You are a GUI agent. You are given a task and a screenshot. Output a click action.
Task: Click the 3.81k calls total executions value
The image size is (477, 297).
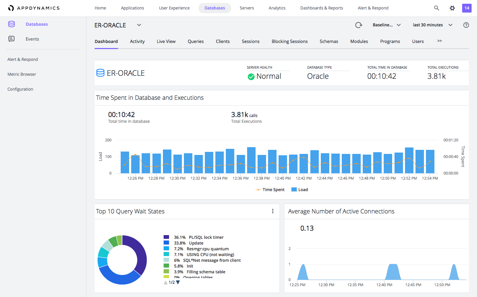tap(244, 115)
